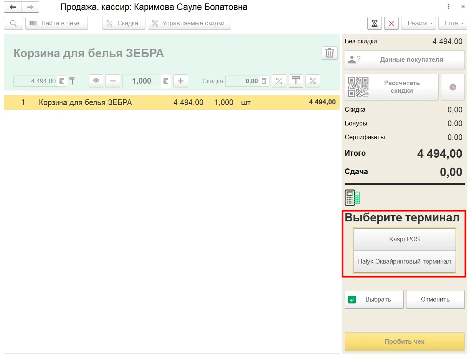Click the hourglass icon to defer the receipt
Viewport: 474px width, 356px height.
coord(375,23)
